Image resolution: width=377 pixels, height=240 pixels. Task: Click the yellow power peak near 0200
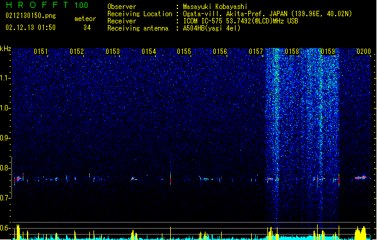(x=361, y=233)
